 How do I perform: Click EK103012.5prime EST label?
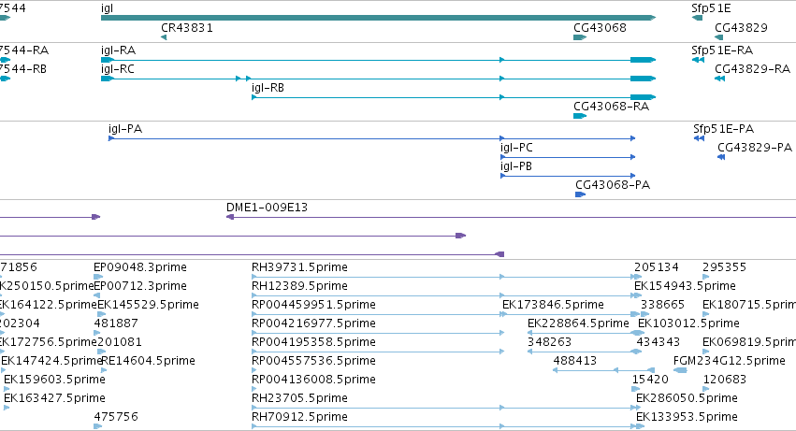(688, 323)
